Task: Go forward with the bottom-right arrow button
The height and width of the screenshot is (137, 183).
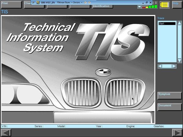Action: pos(177,132)
